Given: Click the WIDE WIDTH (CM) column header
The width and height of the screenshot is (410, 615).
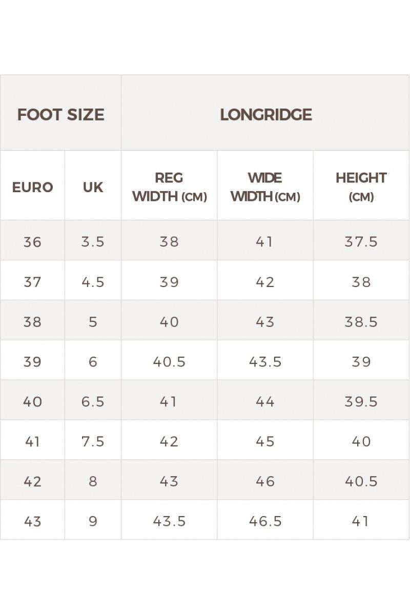Looking at the screenshot, I should pos(265,187).
